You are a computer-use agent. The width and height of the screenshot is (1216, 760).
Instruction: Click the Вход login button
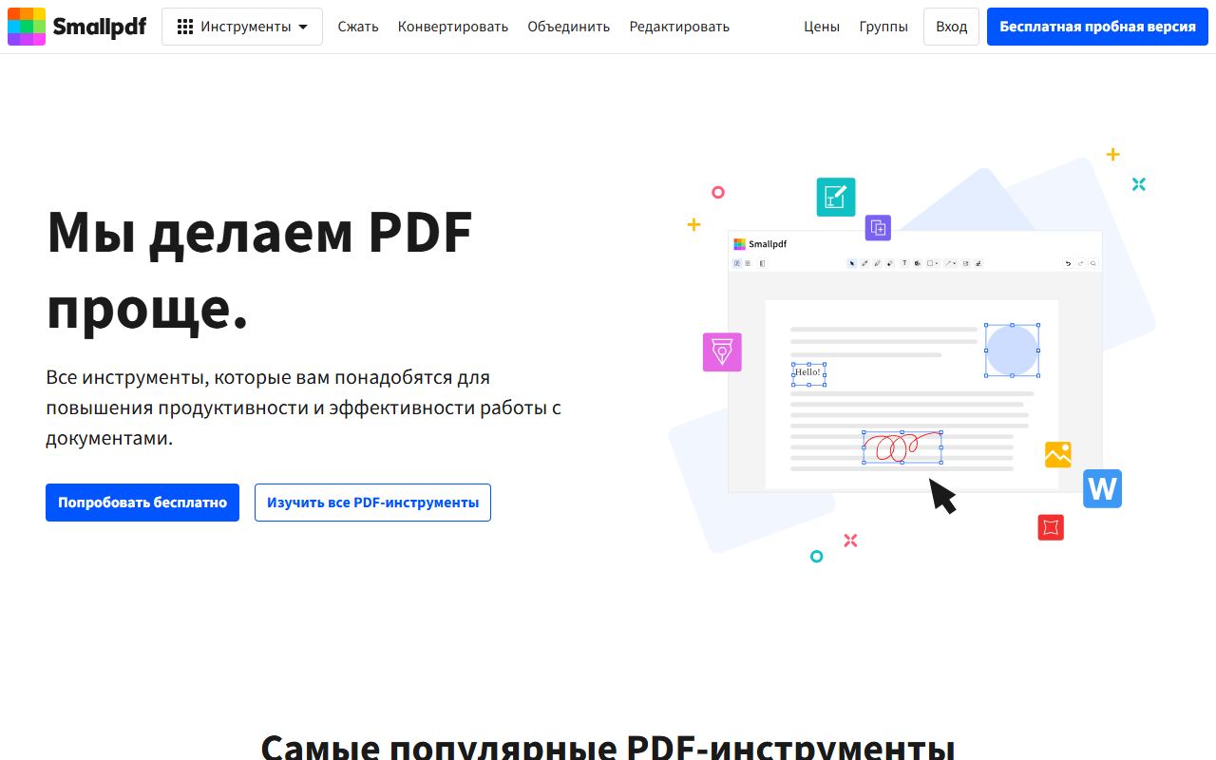pyautogui.click(x=951, y=27)
